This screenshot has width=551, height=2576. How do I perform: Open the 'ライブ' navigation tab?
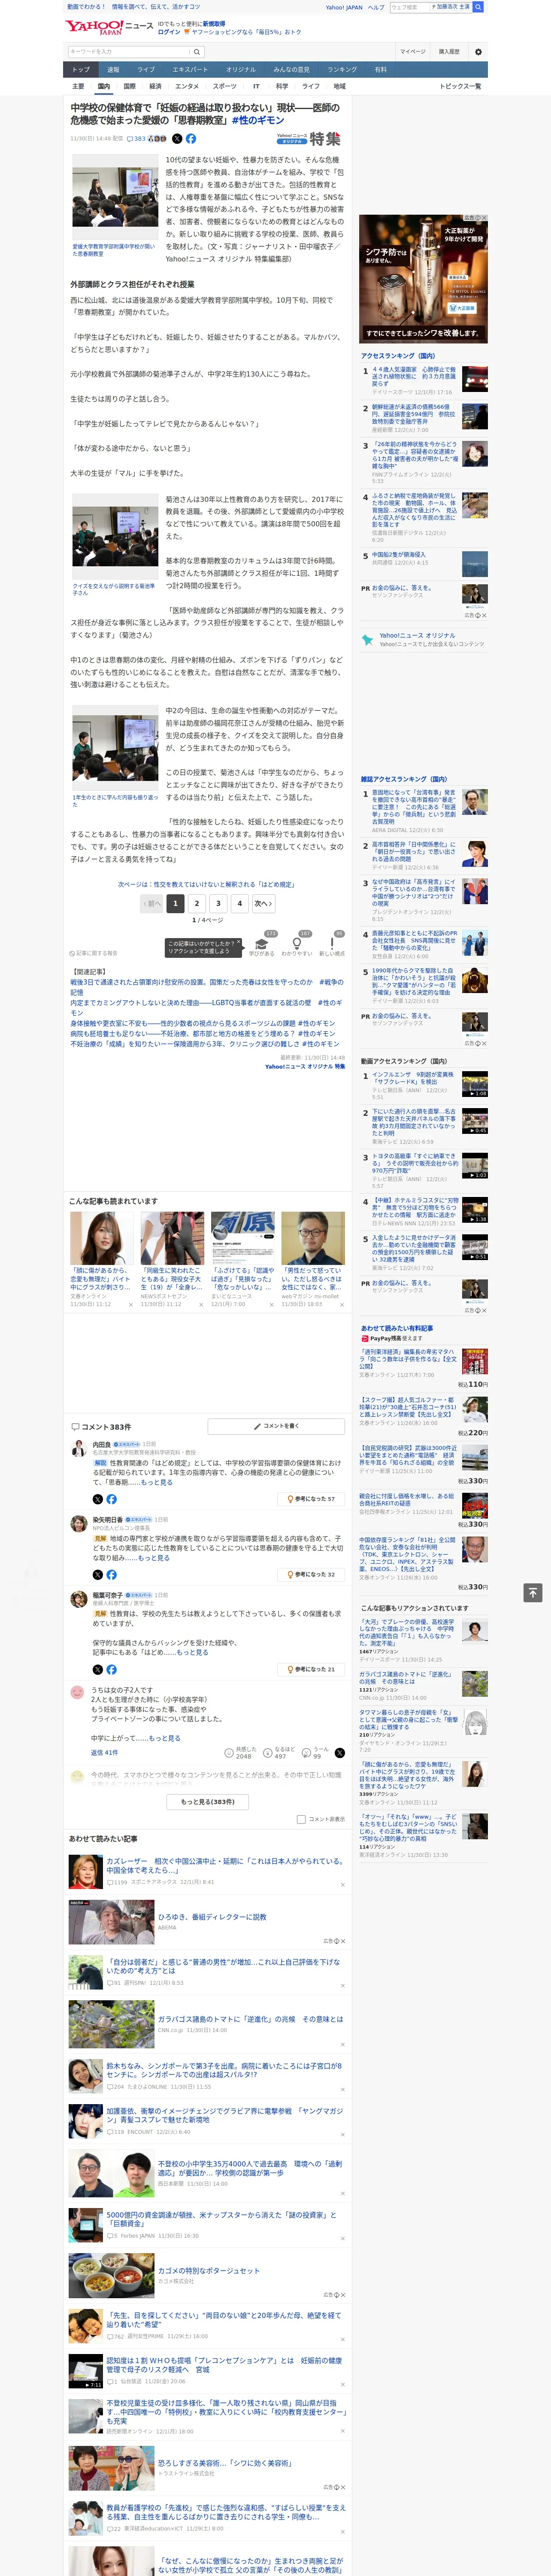(x=146, y=69)
